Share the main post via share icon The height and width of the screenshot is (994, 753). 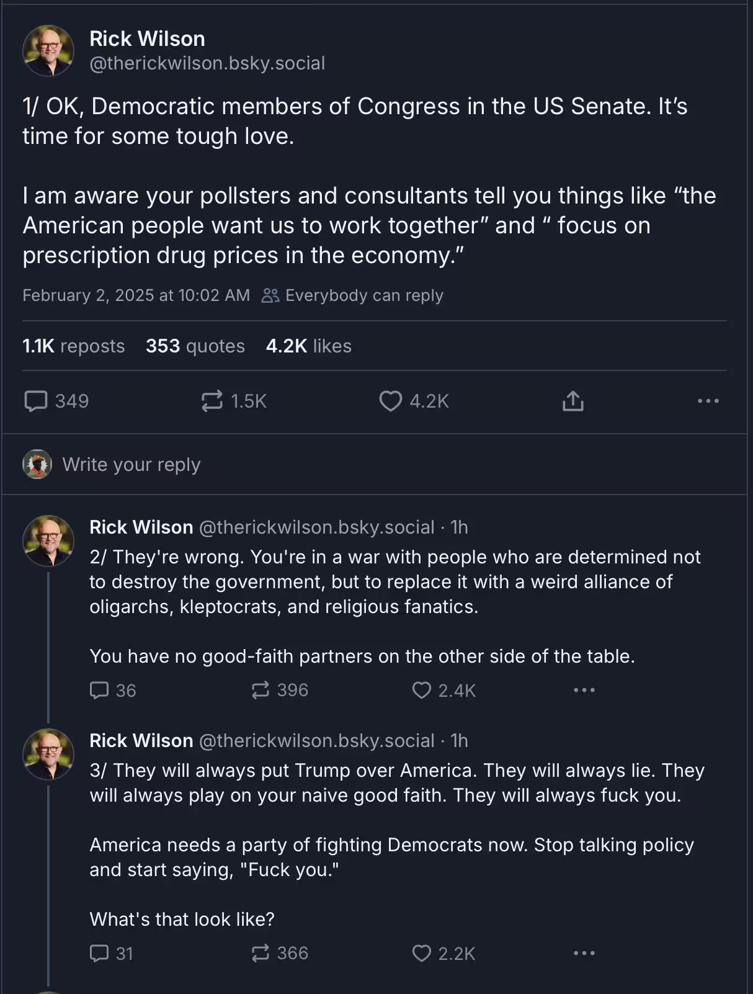(573, 401)
